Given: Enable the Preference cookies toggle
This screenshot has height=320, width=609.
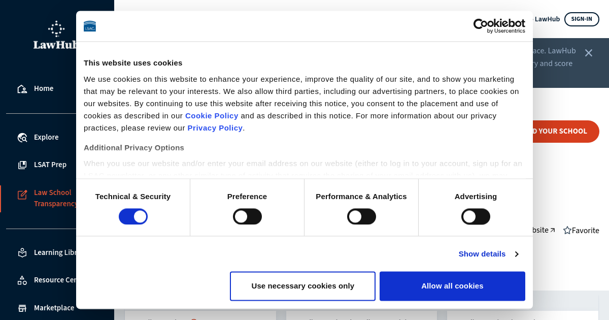Looking at the screenshot, I should 247,216.
